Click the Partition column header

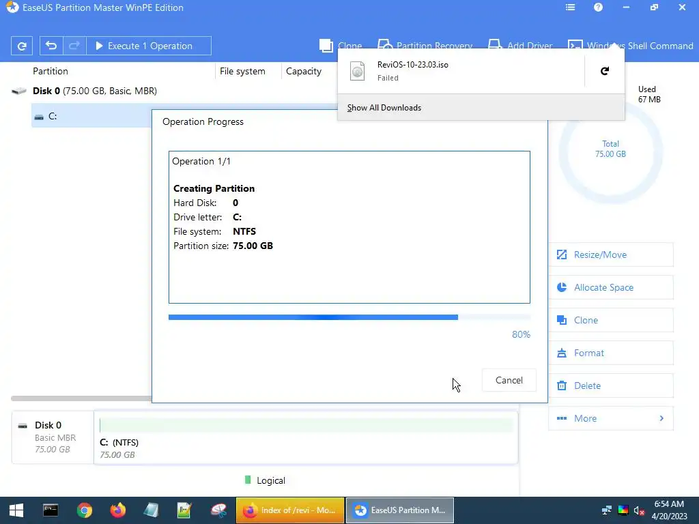point(51,71)
